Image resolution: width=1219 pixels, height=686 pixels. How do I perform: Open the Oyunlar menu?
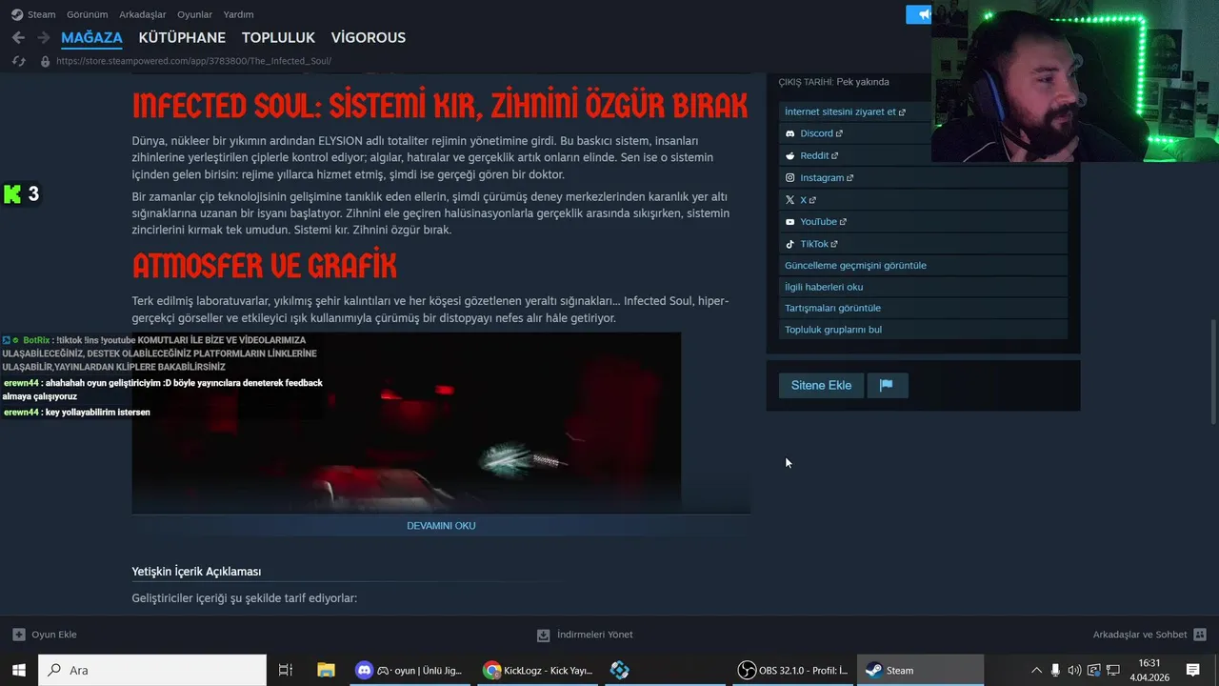coord(194,14)
